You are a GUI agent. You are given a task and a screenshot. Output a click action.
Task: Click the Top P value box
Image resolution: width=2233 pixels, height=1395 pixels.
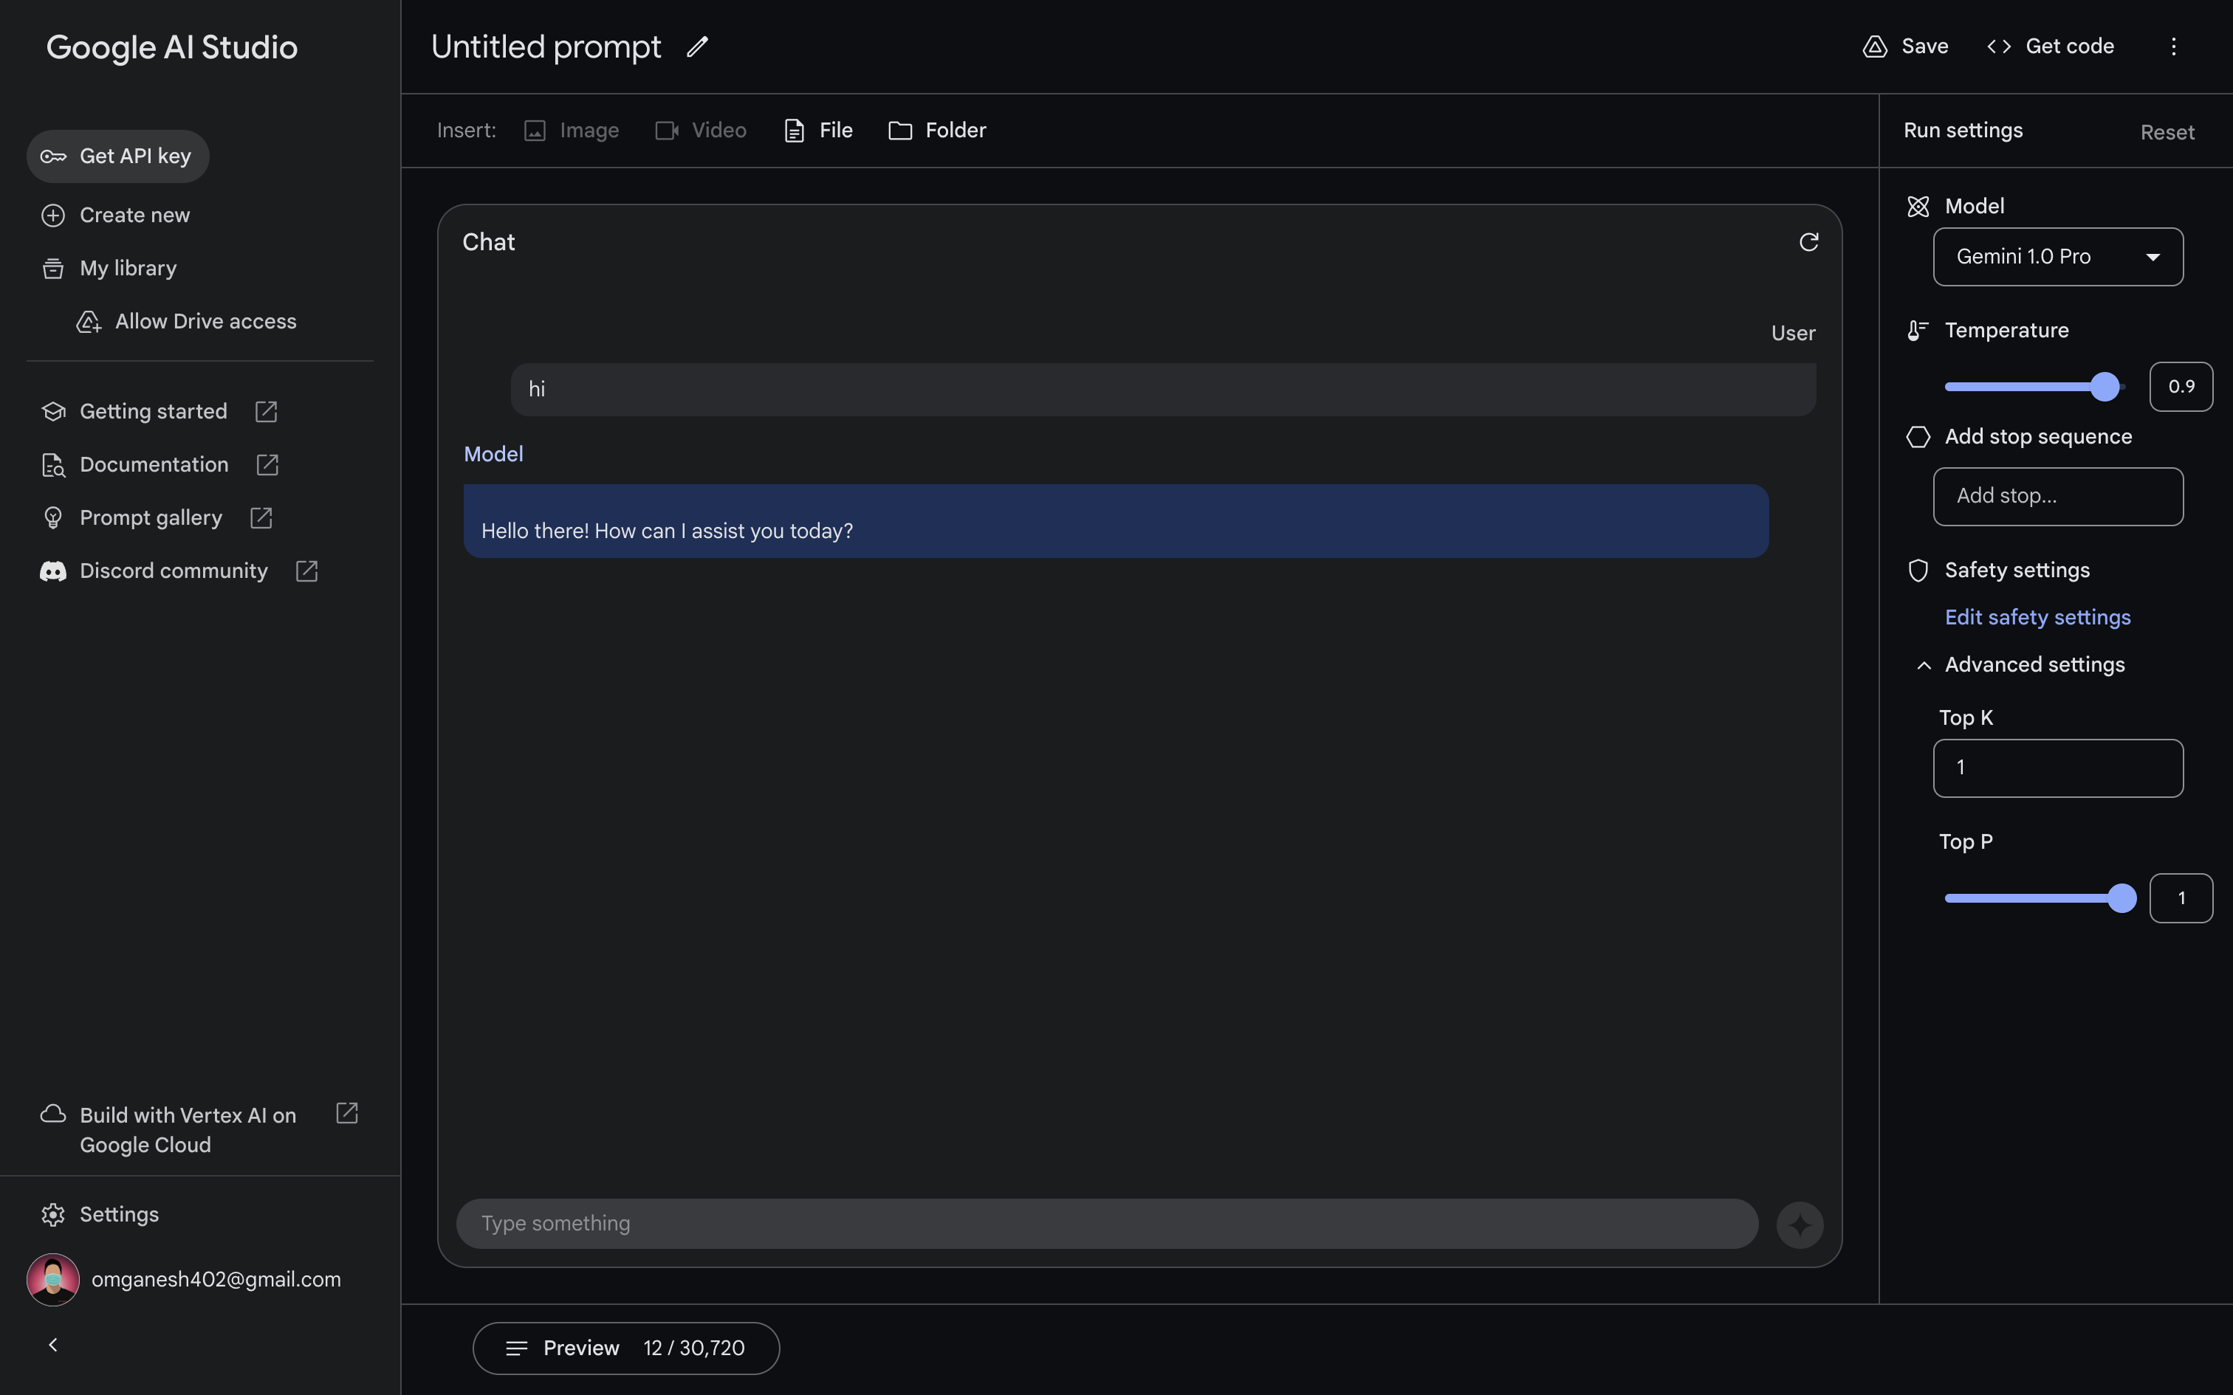(2181, 898)
